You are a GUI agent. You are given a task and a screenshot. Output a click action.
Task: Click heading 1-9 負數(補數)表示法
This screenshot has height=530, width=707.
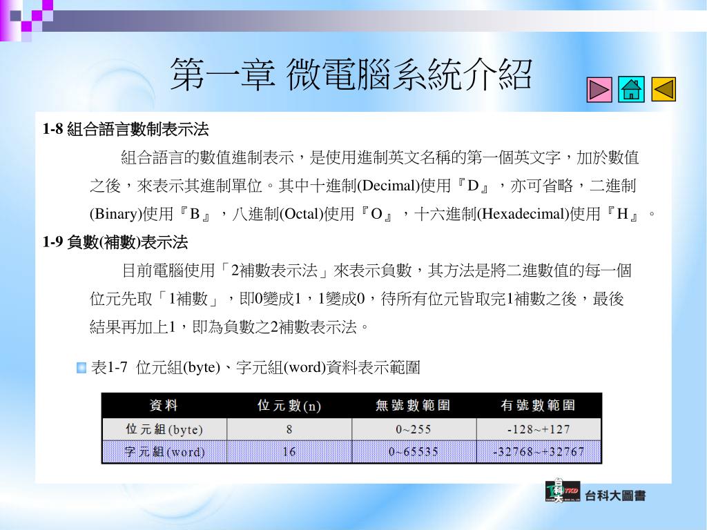point(115,242)
